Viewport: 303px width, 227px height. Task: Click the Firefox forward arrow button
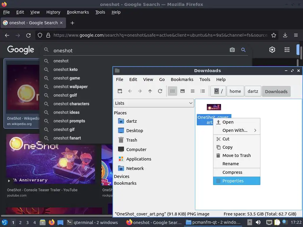[17, 35]
